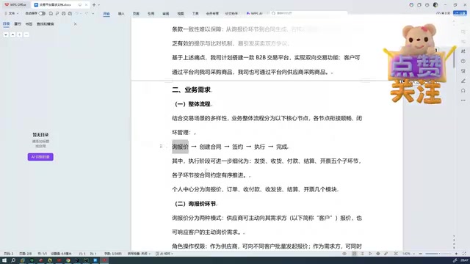The image size is (470, 264).
Task: Click the expand-down arrow in outline controls
Action: point(6,34)
